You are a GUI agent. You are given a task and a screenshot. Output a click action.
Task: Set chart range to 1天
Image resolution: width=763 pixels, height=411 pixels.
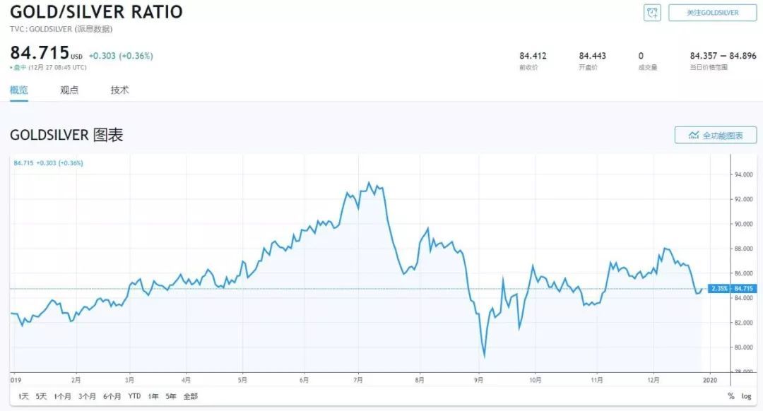pyautogui.click(x=24, y=396)
